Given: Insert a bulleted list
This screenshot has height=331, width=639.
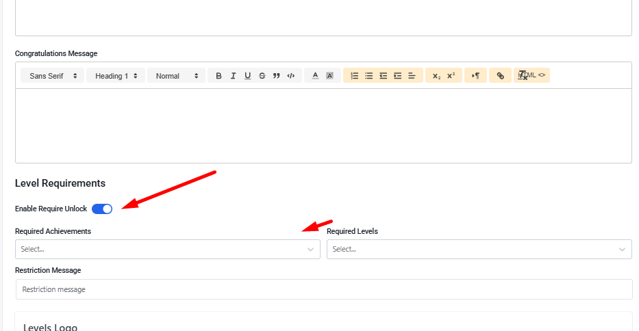Looking at the screenshot, I should (368, 76).
